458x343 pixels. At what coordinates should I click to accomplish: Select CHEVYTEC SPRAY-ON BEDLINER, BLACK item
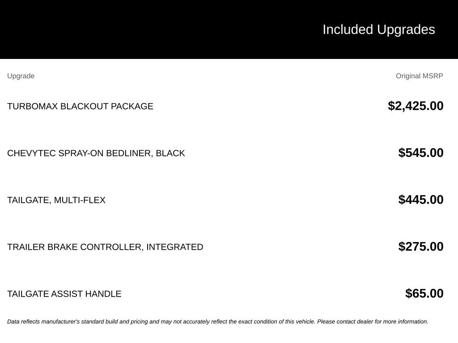point(96,153)
